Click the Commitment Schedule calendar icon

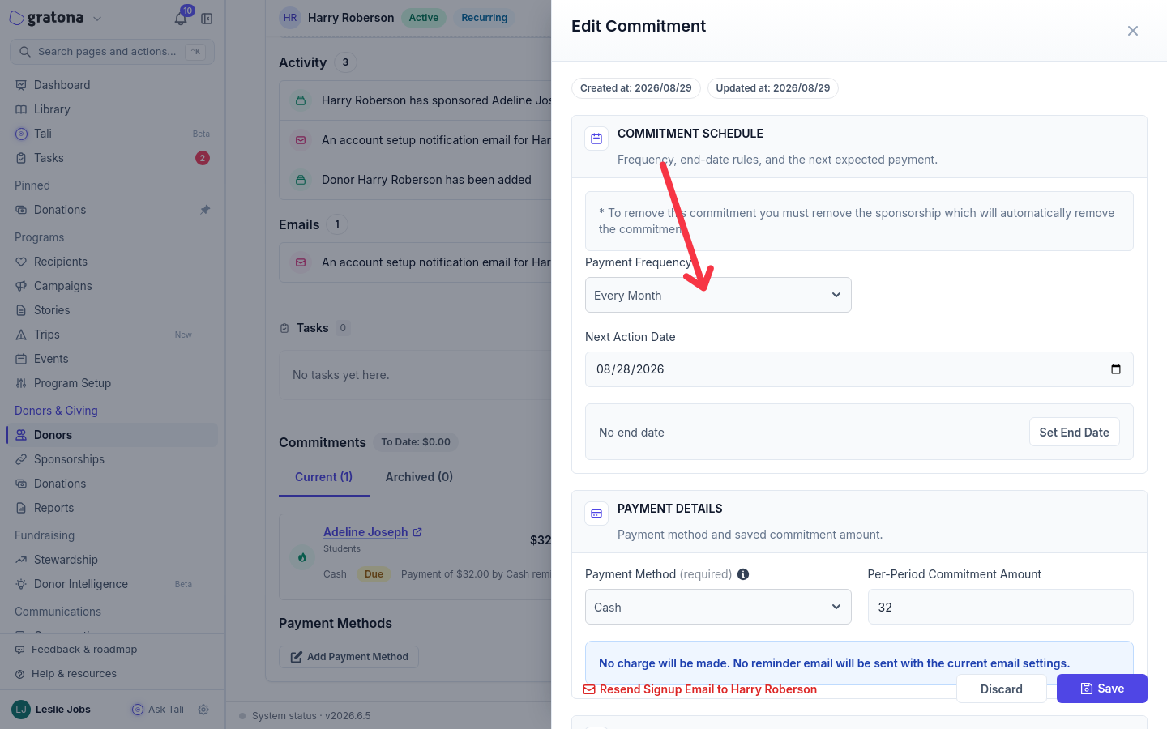596,139
